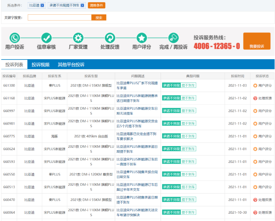This screenshot has width=275, height=221.
Task: Click 用户评分 status icon for complaint 660997
Action: coord(255,111)
